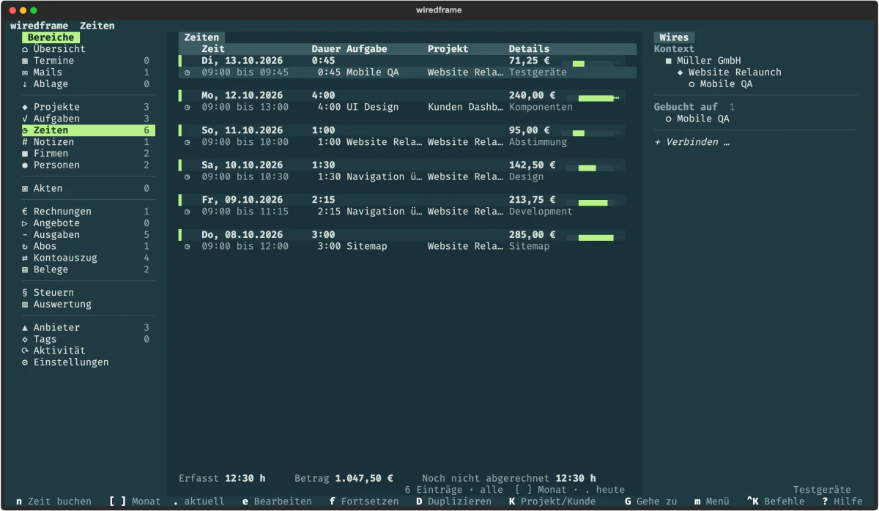Click the 'Abstimmung' details cell

(538, 142)
